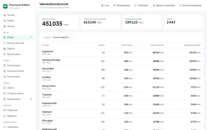This screenshot has height=130, width=207.
Task: Click the Lots layers icon in header
Action: [102, 5]
